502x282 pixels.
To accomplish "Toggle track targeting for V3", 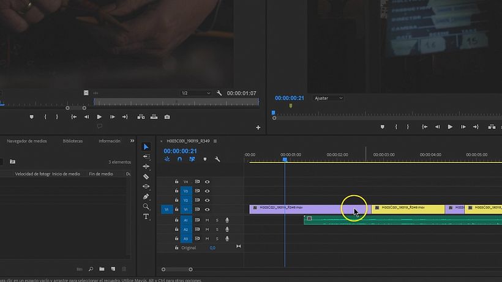I will point(186,191).
